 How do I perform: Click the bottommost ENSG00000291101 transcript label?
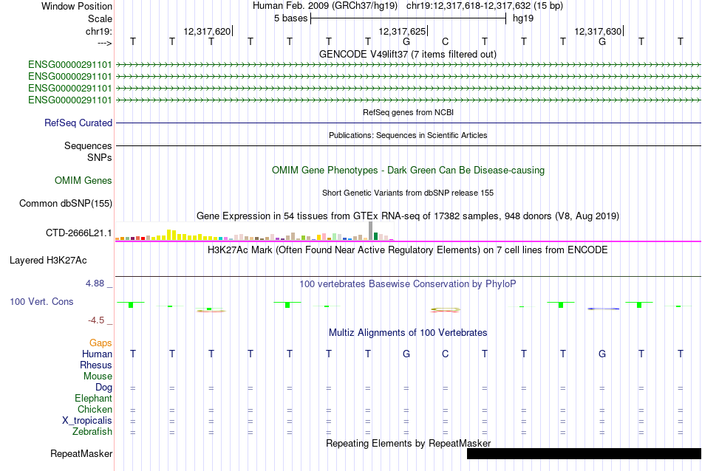click(70, 100)
